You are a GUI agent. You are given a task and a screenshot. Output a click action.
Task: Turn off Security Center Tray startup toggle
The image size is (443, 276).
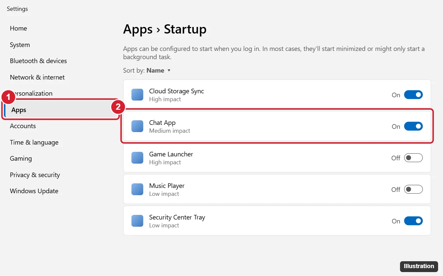(x=413, y=221)
